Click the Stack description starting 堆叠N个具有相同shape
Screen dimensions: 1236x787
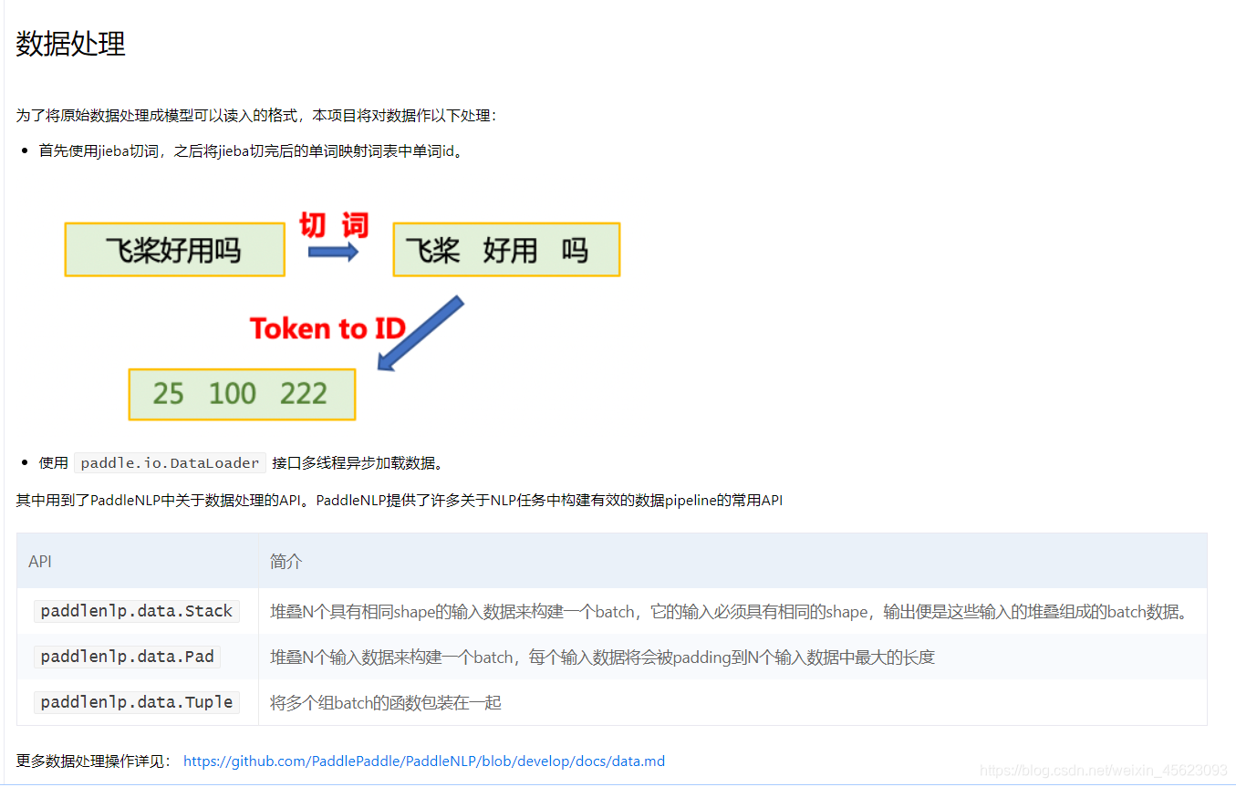point(732,612)
